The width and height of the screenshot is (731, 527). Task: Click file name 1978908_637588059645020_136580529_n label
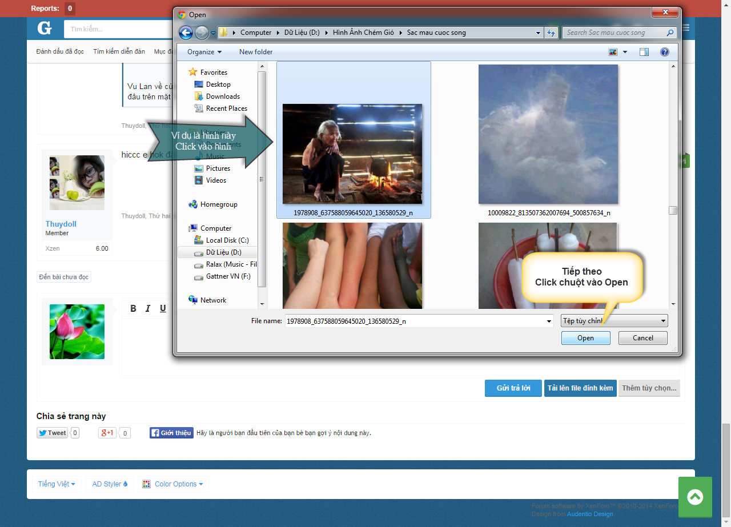[x=353, y=212]
